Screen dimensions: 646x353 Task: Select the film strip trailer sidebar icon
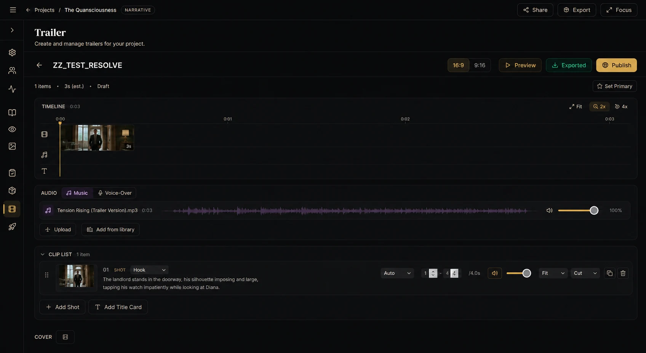(x=12, y=209)
